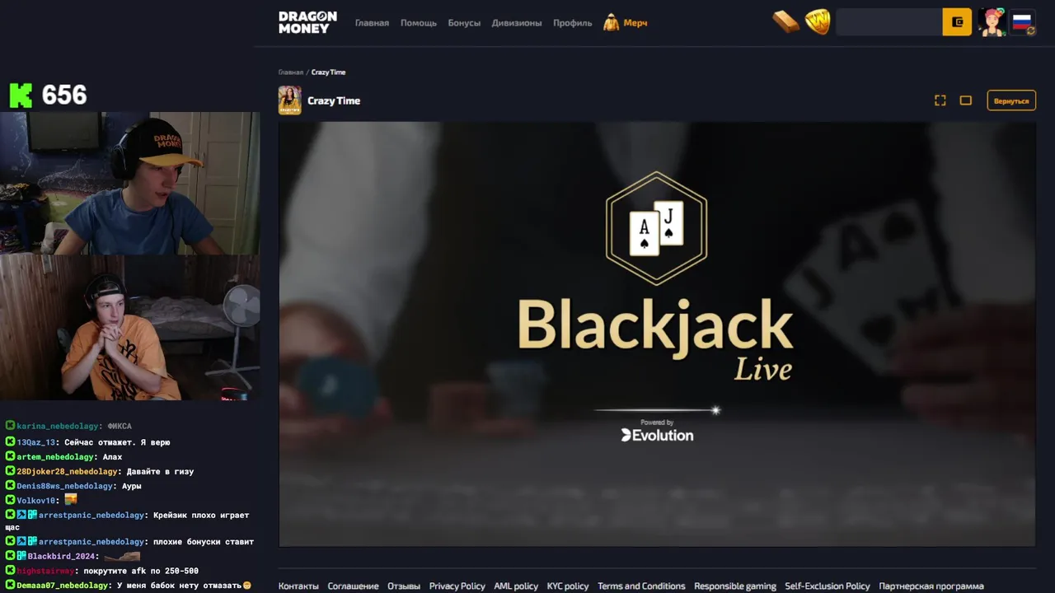Click username artem_nebedolagy in chat
Image resolution: width=1055 pixels, height=593 pixels.
55,457
